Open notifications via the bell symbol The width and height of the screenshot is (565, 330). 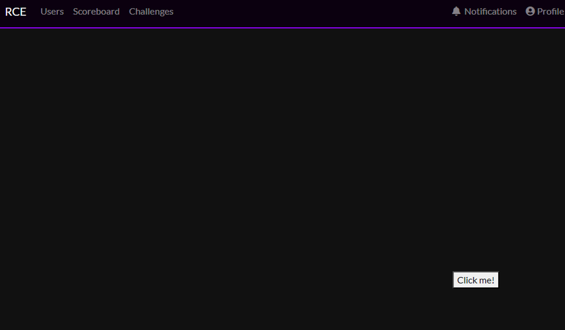click(456, 11)
